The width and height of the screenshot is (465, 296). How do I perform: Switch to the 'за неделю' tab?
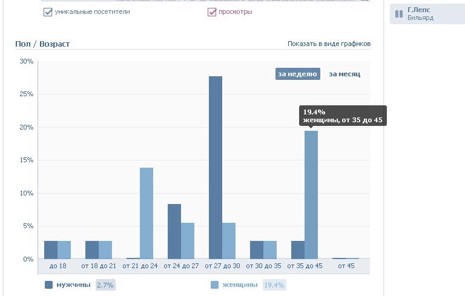tap(297, 74)
